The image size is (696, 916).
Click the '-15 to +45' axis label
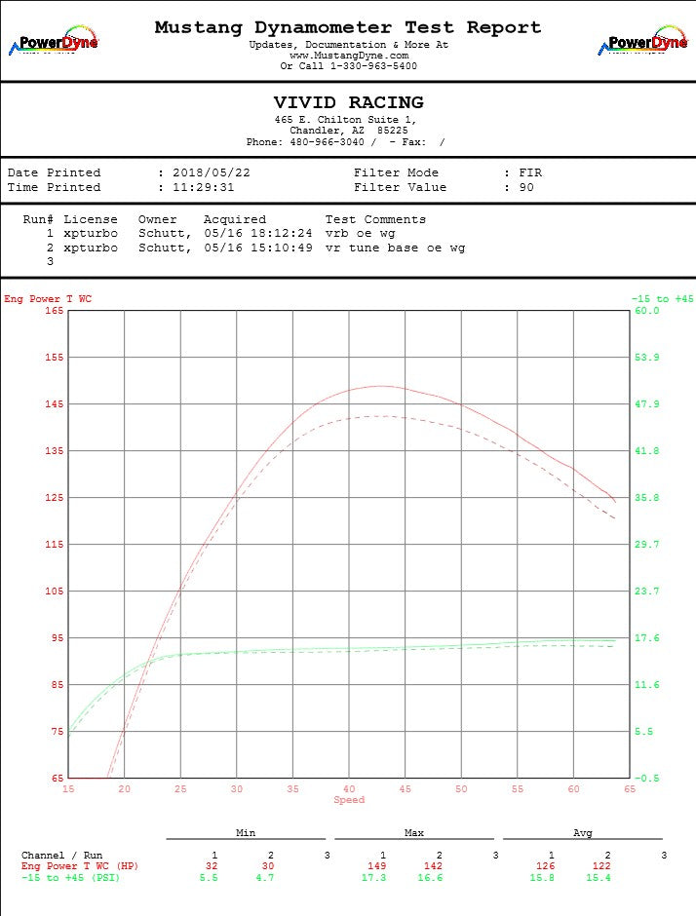662,299
